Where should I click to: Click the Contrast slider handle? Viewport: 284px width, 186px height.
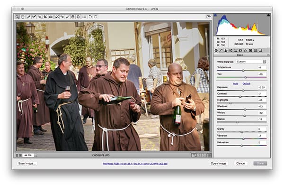(x=240, y=97)
